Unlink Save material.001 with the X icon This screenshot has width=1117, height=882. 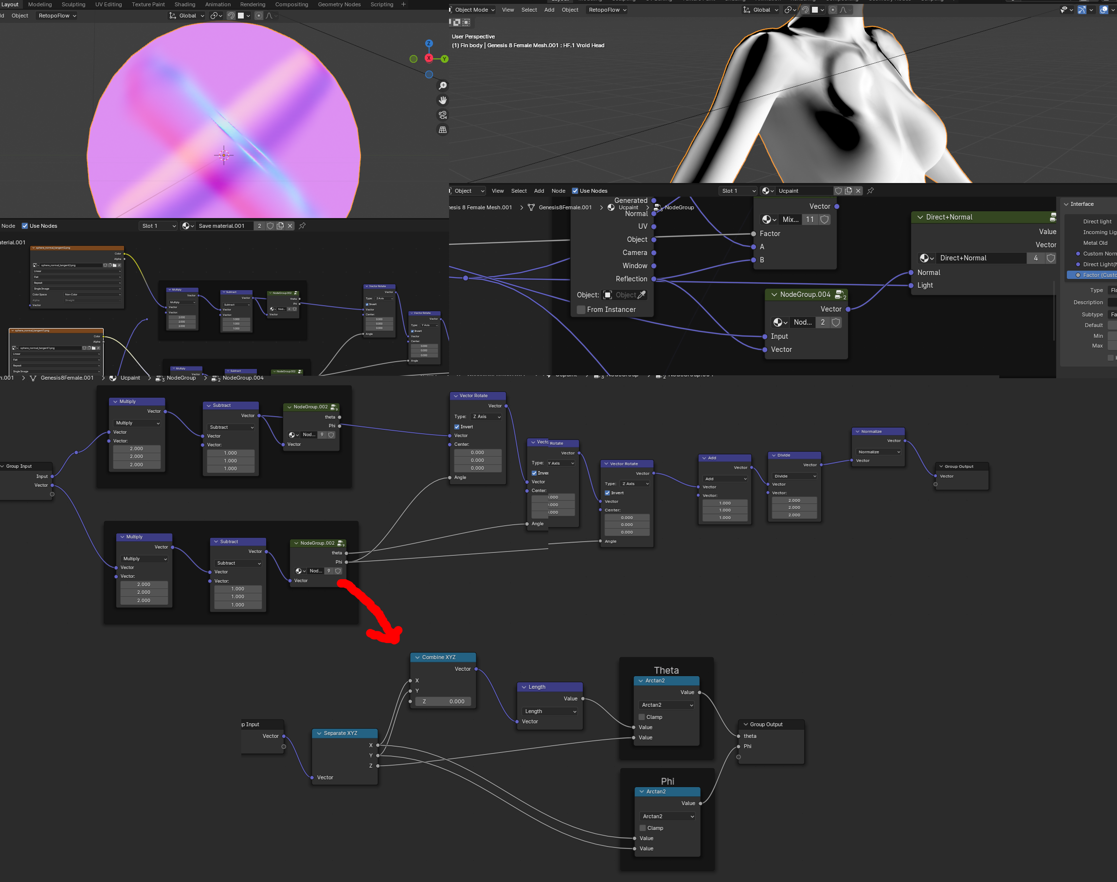pyautogui.click(x=290, y=226)
